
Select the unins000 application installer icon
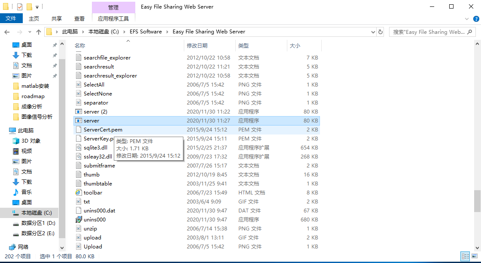point(79,220)
